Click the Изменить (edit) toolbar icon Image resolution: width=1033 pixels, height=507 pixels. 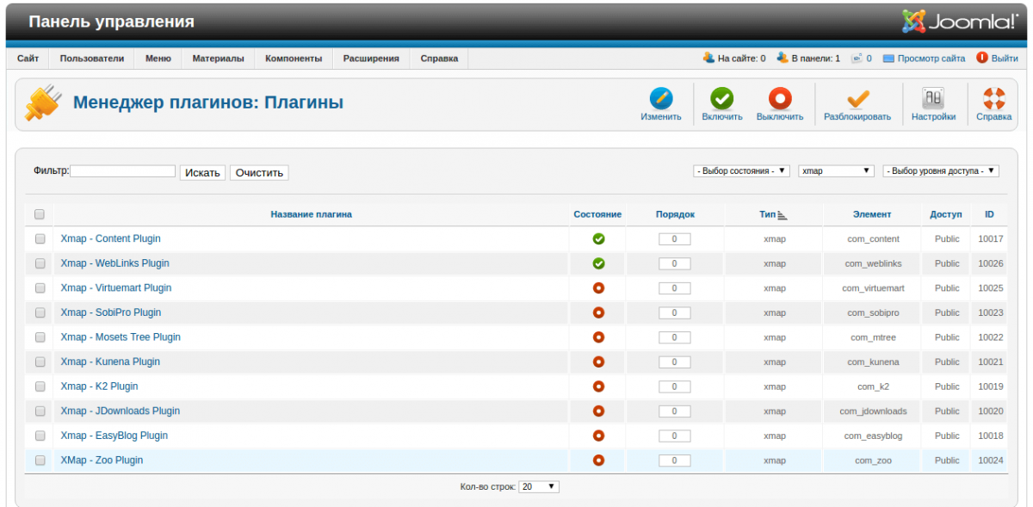pyautogui.click(x=660, y=98)
